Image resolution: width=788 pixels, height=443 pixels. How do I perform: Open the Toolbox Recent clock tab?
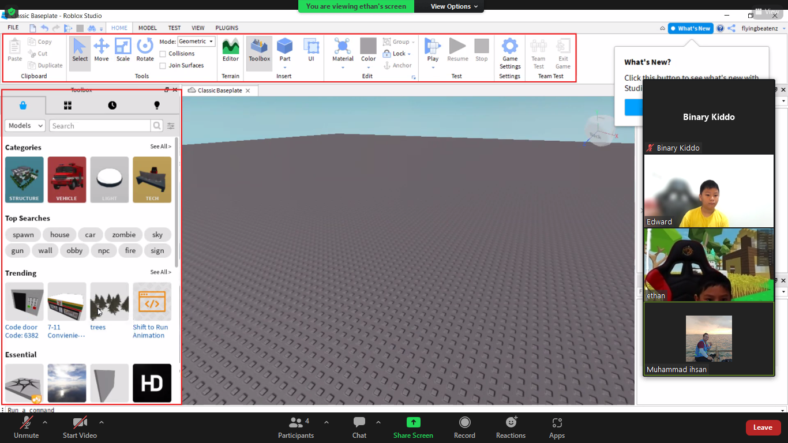112,105
